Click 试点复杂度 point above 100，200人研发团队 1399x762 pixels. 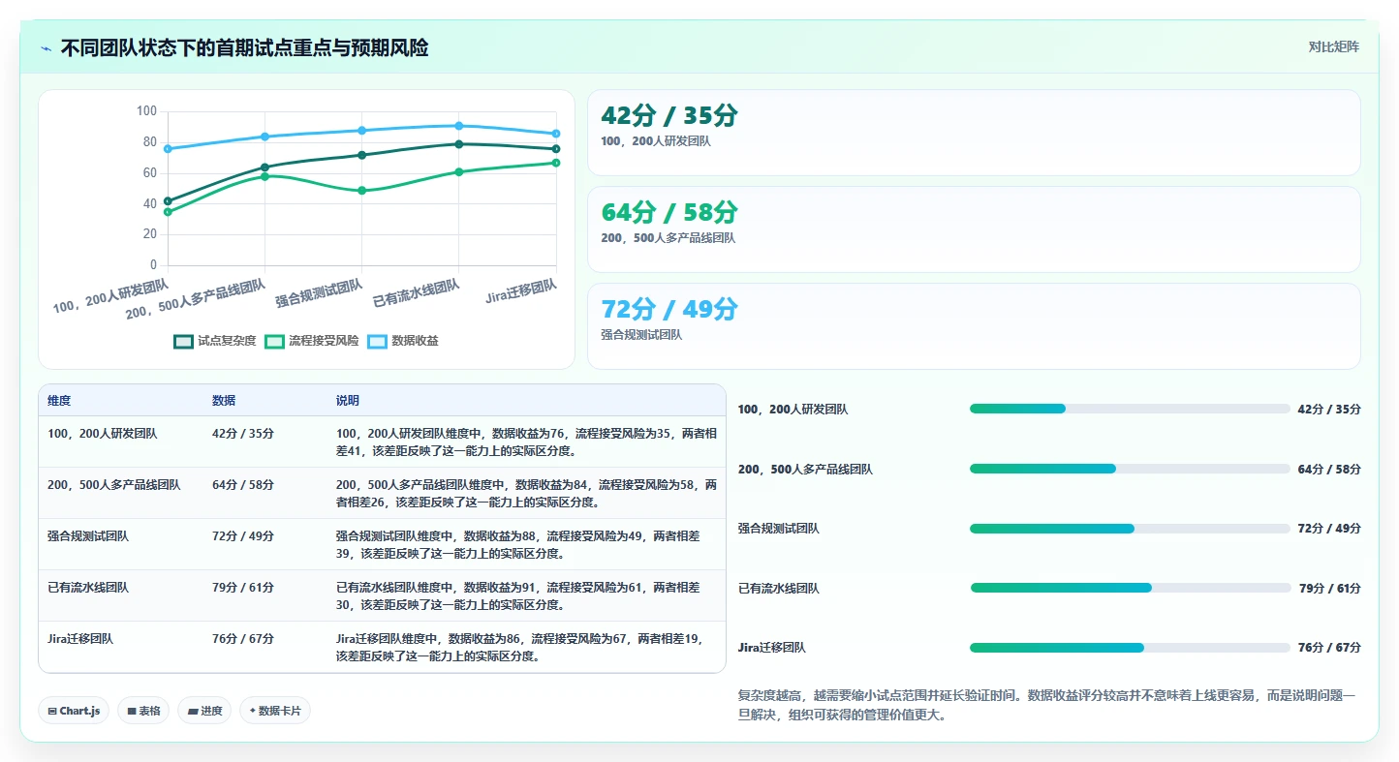point(168,201)
